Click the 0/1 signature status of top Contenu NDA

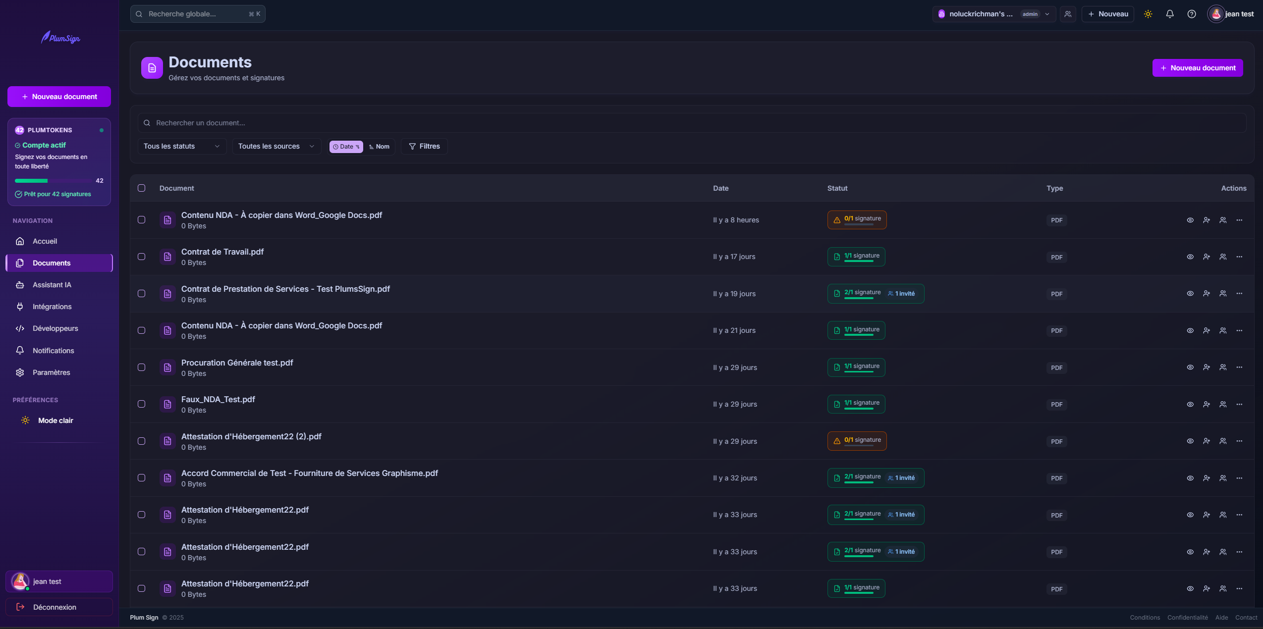857,220
